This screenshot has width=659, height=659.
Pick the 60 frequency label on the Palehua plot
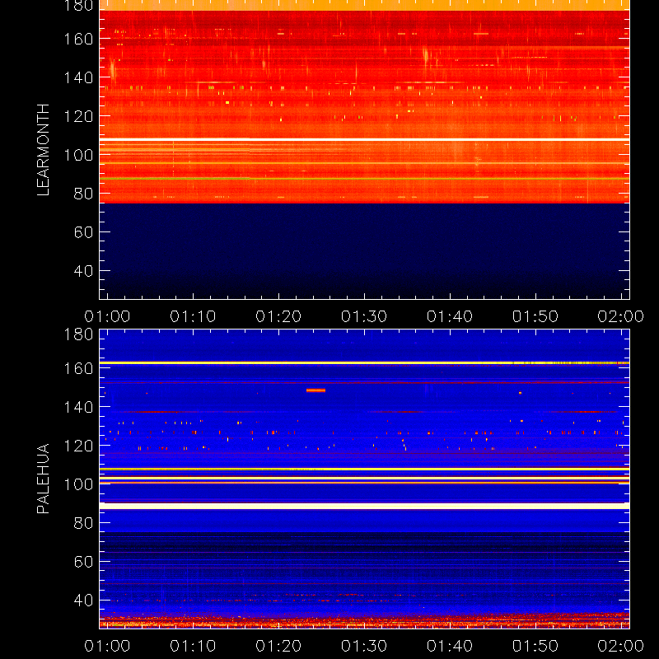click(83, 562)
